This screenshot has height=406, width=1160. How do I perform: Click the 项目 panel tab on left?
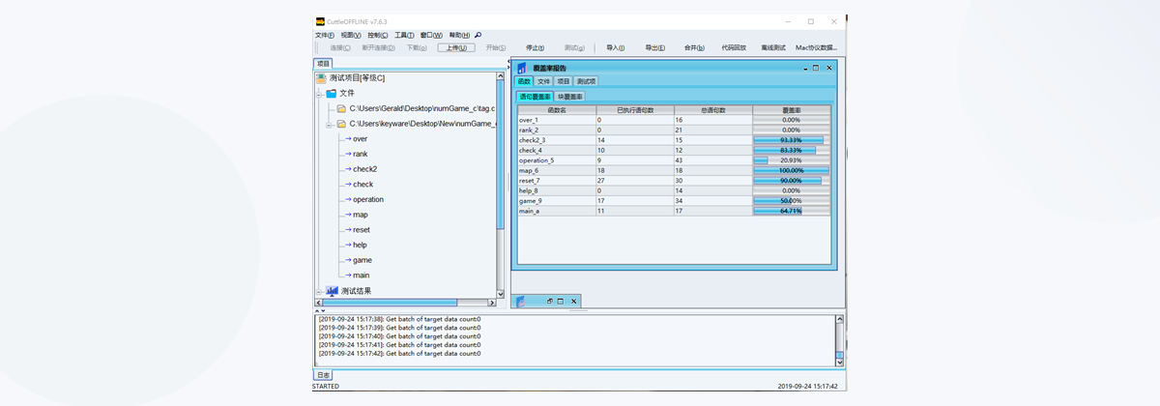coord(323,63)
